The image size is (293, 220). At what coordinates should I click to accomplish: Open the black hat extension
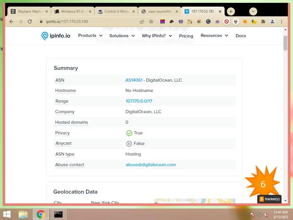172,21
